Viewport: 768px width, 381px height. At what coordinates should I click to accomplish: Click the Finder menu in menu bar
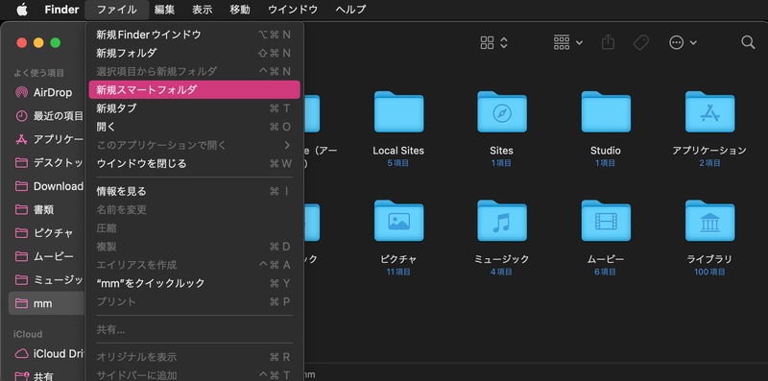61,10
